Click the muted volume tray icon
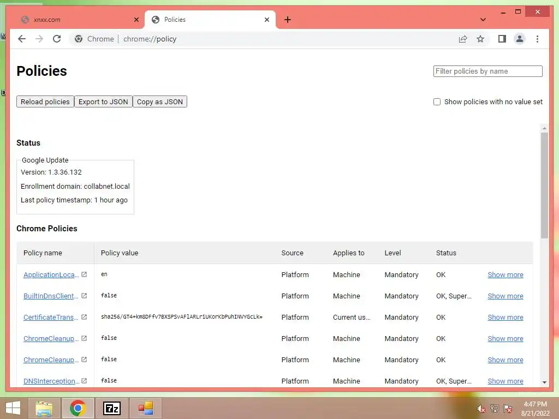 pos(481,409)
